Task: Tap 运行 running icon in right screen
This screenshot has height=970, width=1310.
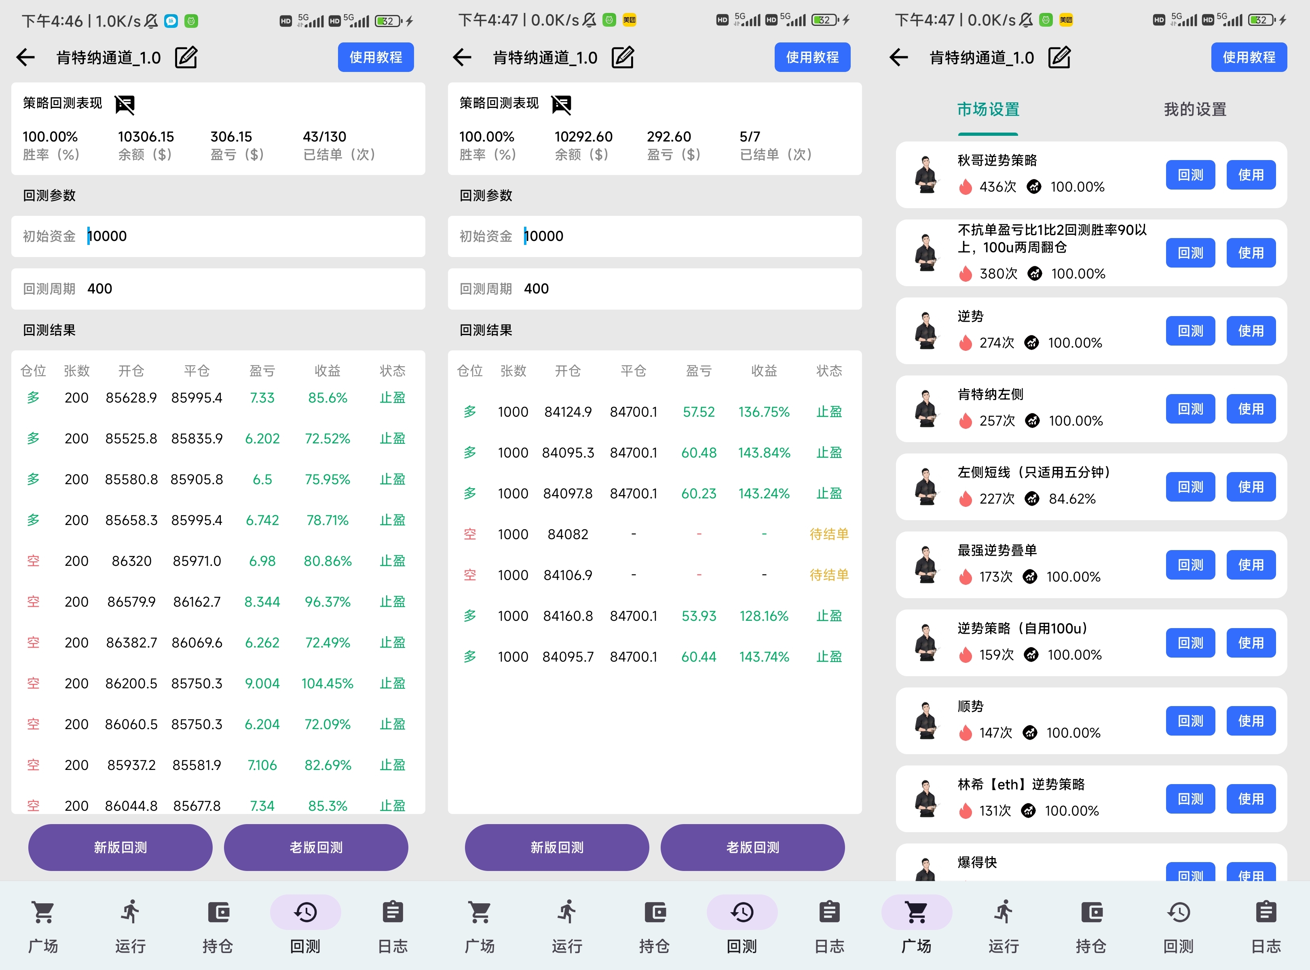Action: coord(1004,912)
